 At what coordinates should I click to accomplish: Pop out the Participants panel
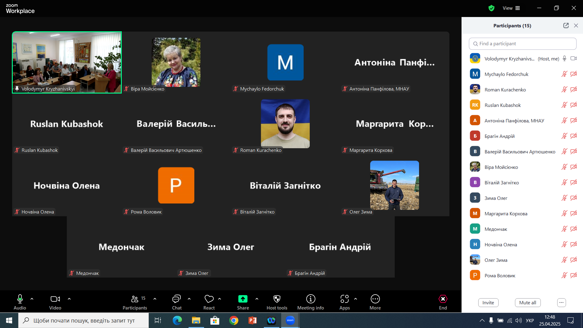566,26
